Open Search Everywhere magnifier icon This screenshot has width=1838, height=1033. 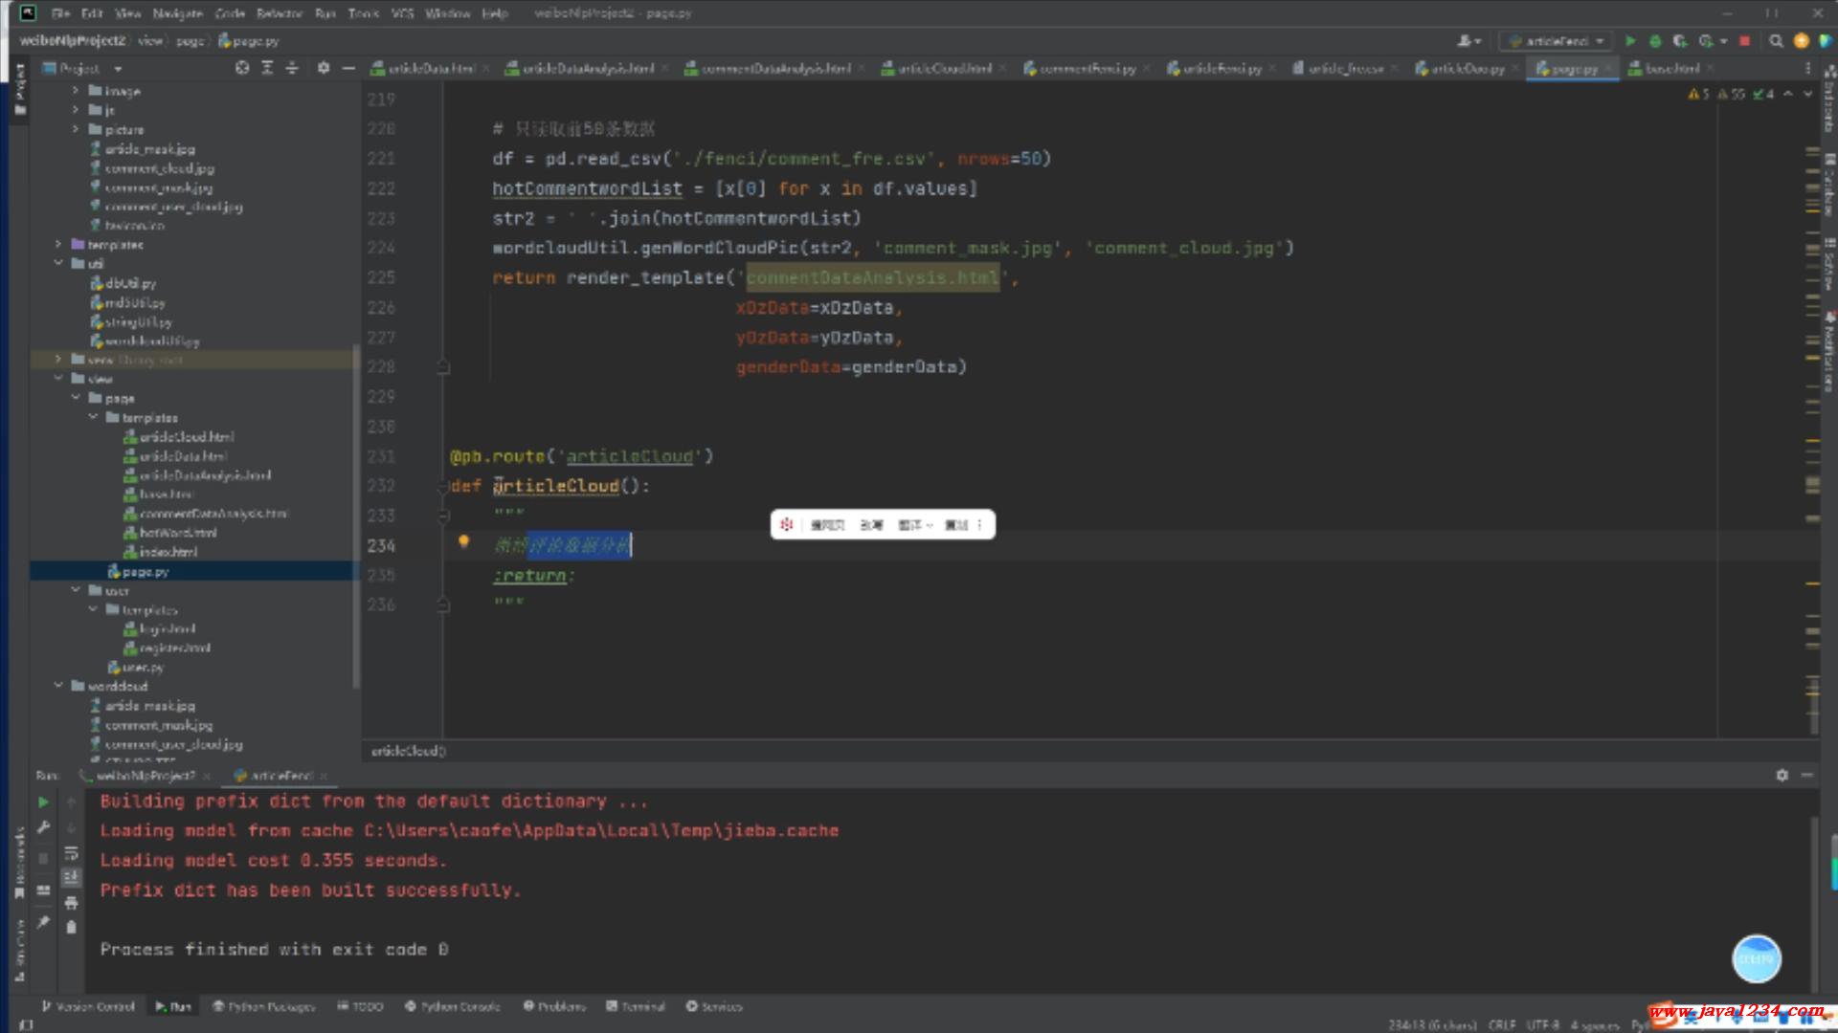pyautogui.click(x=1776, y=41)
